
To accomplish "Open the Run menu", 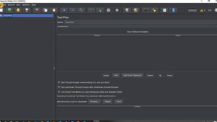I will (18, 5).
